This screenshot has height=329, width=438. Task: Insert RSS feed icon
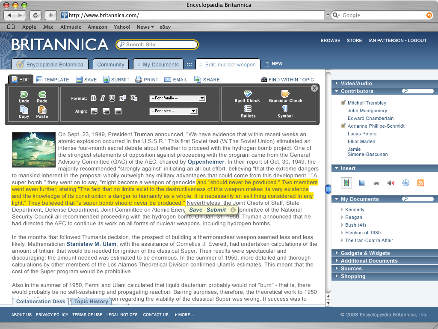click(x=421, y=183)
